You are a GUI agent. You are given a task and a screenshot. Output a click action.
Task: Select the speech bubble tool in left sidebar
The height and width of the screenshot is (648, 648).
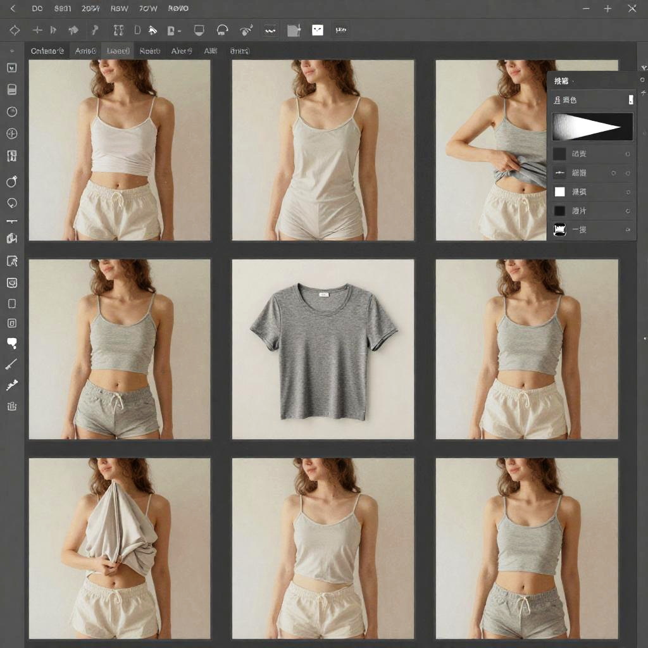(x=11, y=343)
